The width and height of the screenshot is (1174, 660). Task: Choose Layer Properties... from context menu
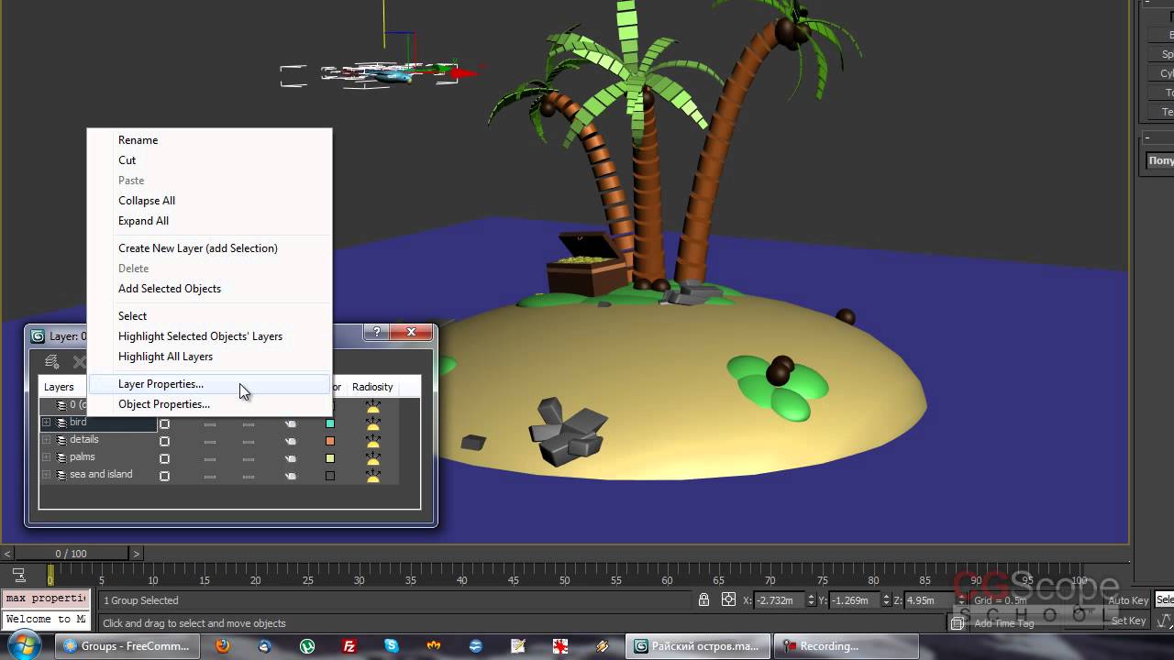pos(161,384)
